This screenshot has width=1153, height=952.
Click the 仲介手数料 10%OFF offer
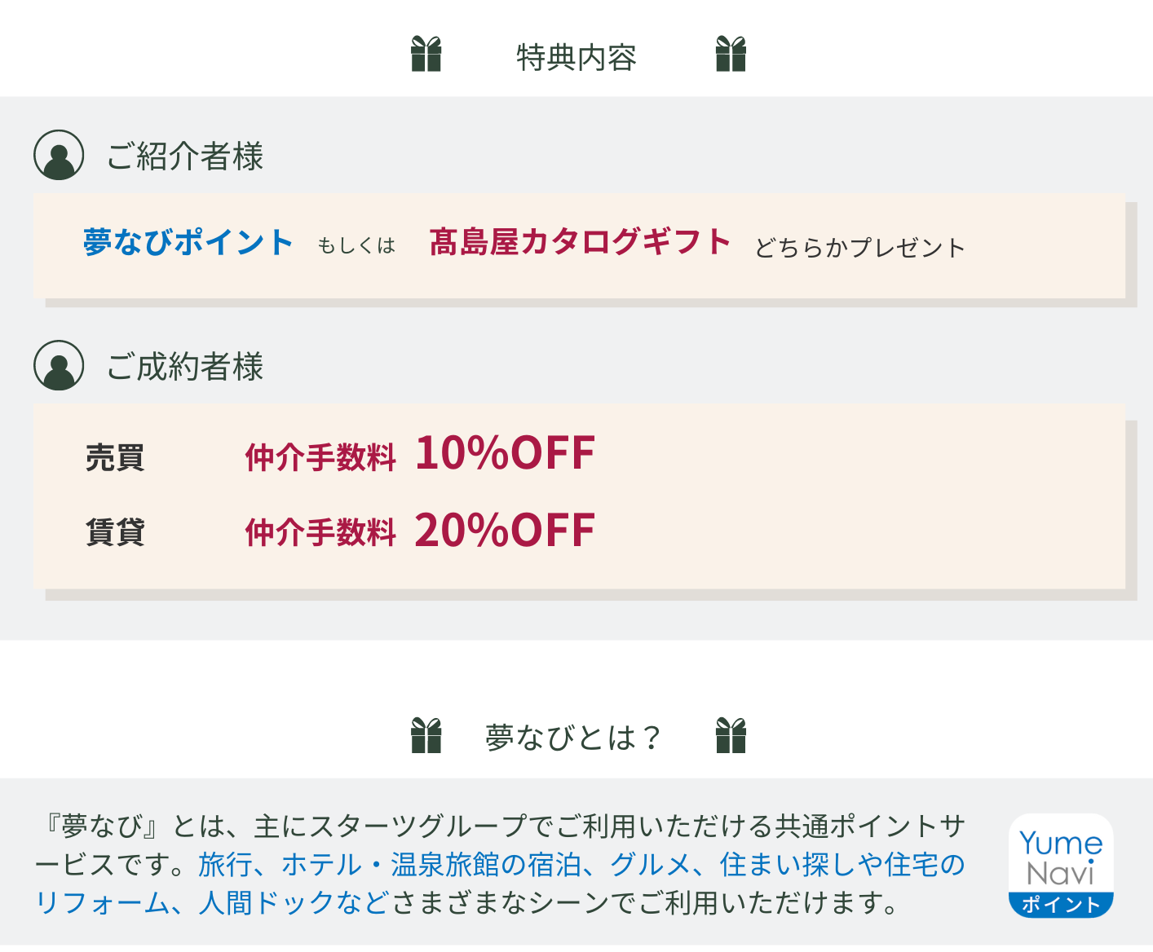420,453
